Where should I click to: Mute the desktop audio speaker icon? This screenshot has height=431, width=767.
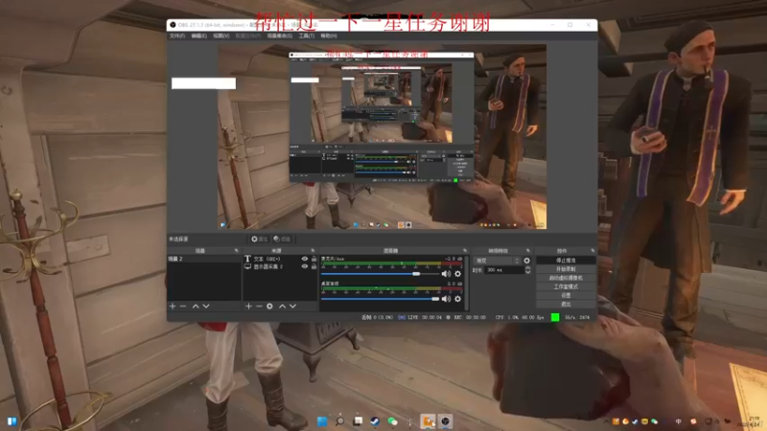point(446,299)
